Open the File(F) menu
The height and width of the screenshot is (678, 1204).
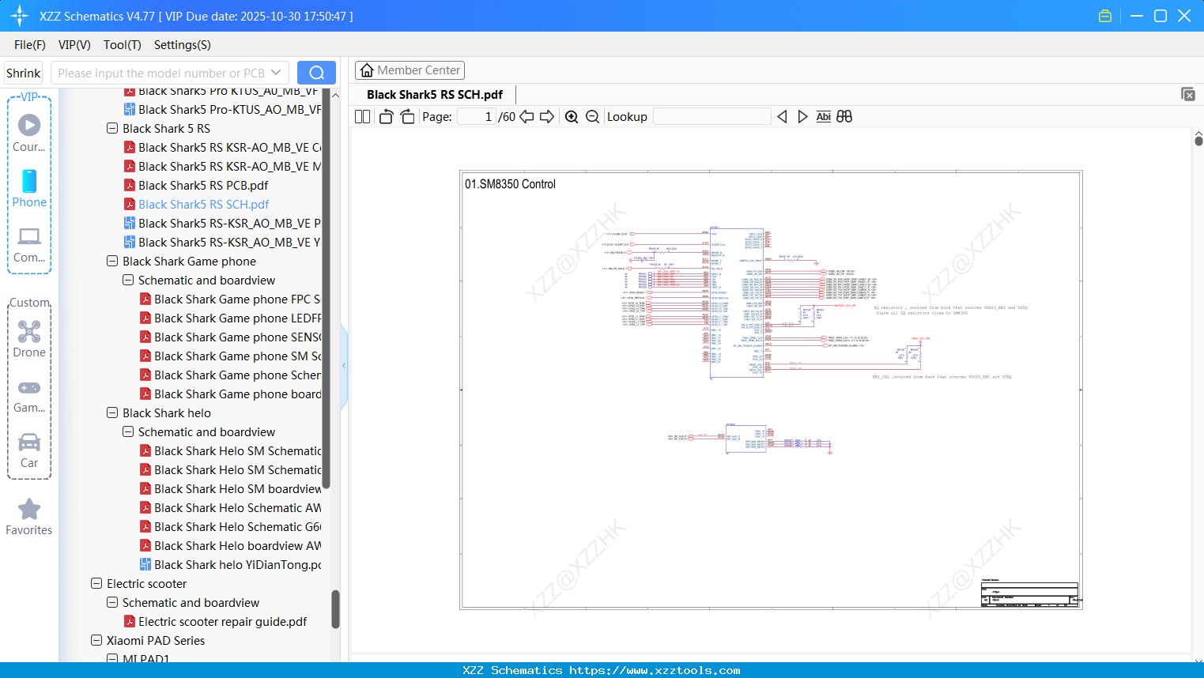point(30,45)
